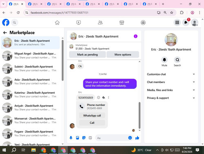Switch to the second browser tab

coord(35,4)
